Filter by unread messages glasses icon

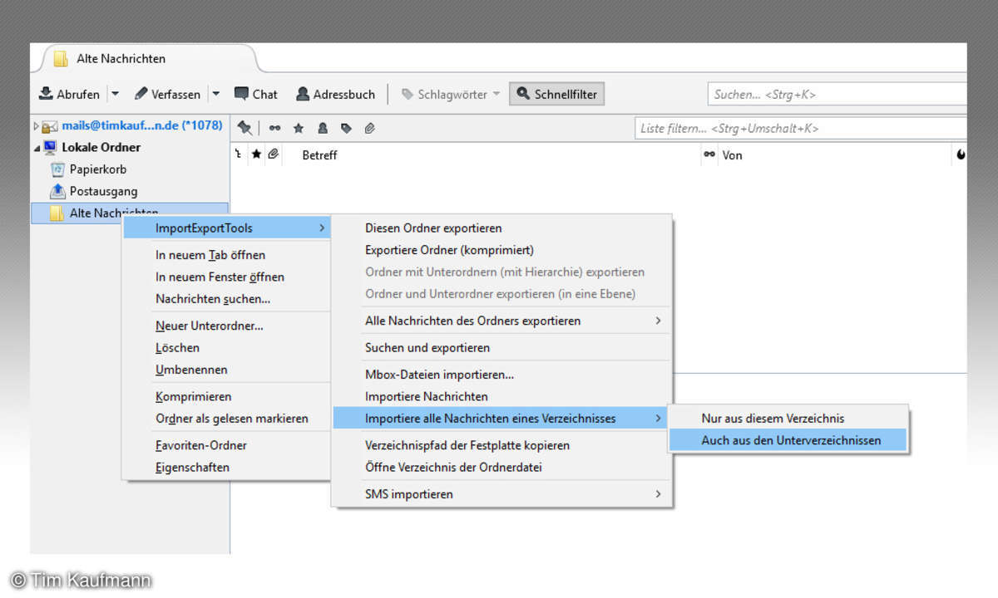pos(274,128)
